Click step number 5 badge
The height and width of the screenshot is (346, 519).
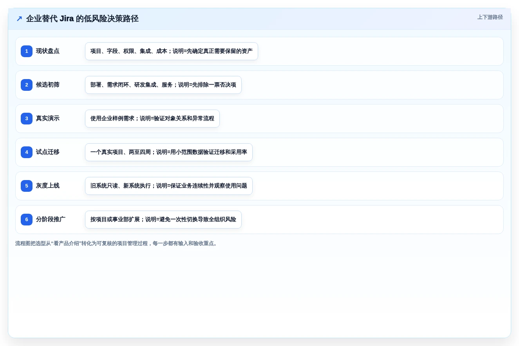[27, 186]
